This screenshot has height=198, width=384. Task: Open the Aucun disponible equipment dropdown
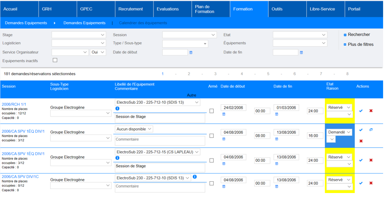click(x=134, y=129)
